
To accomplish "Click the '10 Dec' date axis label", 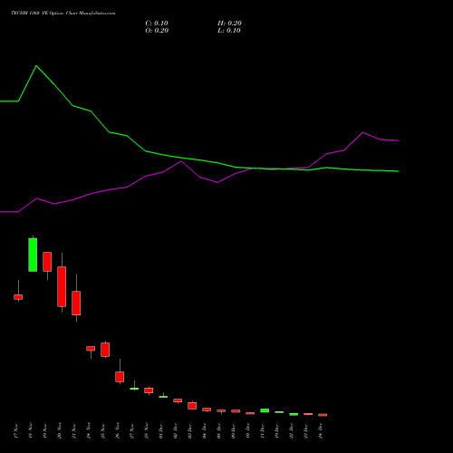I will pyautogui.click(x=248, y=430).
